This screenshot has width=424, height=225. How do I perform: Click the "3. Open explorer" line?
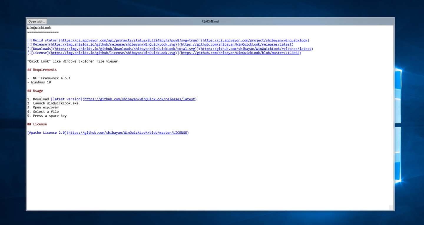click(x=43, y=108)
